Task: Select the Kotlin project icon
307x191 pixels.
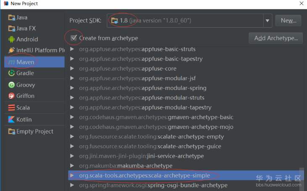Action: tap(11, 120)
